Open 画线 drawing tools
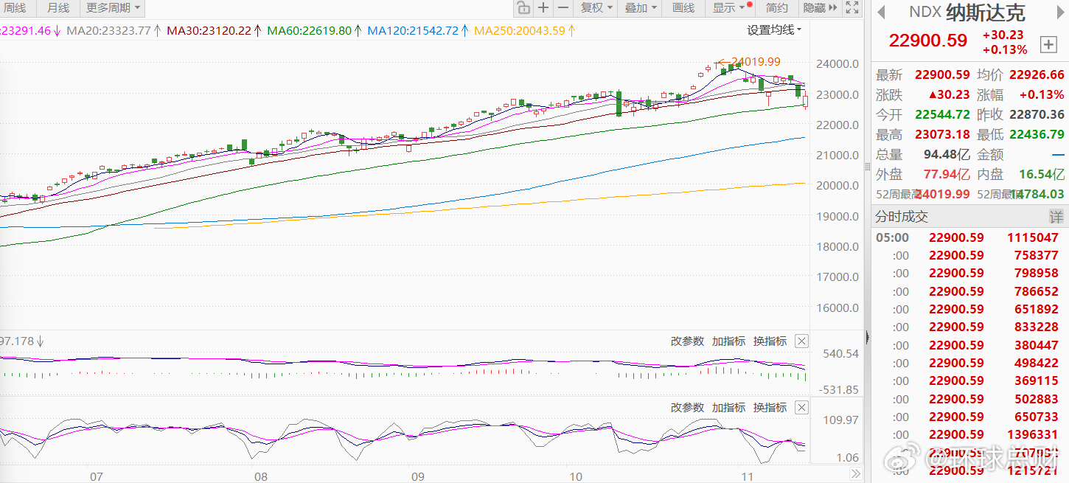The image size is (1069, 483). [x=683, y=8]
